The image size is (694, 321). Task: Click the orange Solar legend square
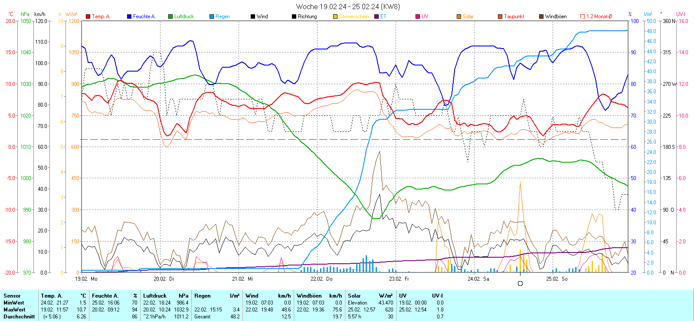(x=459, y=16)
